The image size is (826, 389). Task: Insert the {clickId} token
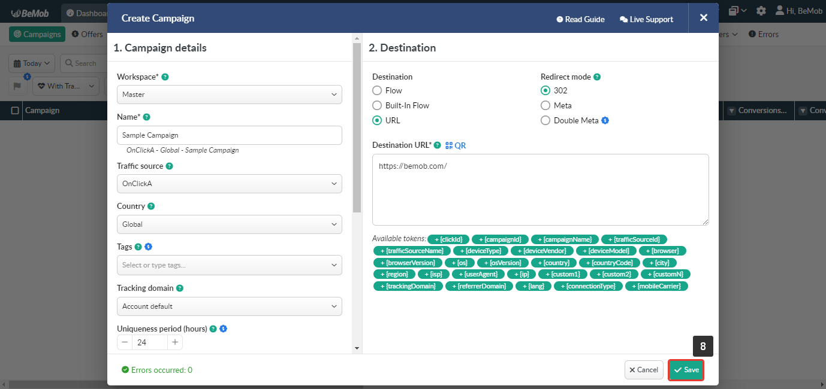coord(448,239)
